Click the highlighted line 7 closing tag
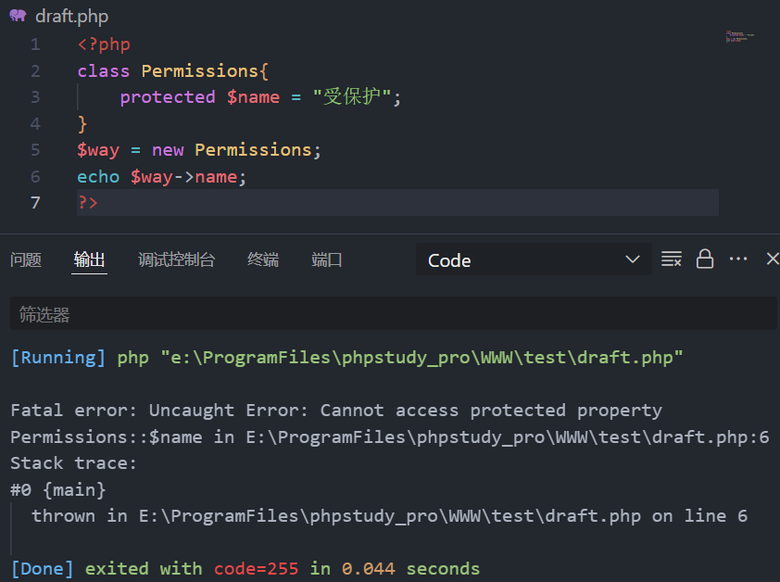This screenshot has width=780, height=582. coord(88,203)
